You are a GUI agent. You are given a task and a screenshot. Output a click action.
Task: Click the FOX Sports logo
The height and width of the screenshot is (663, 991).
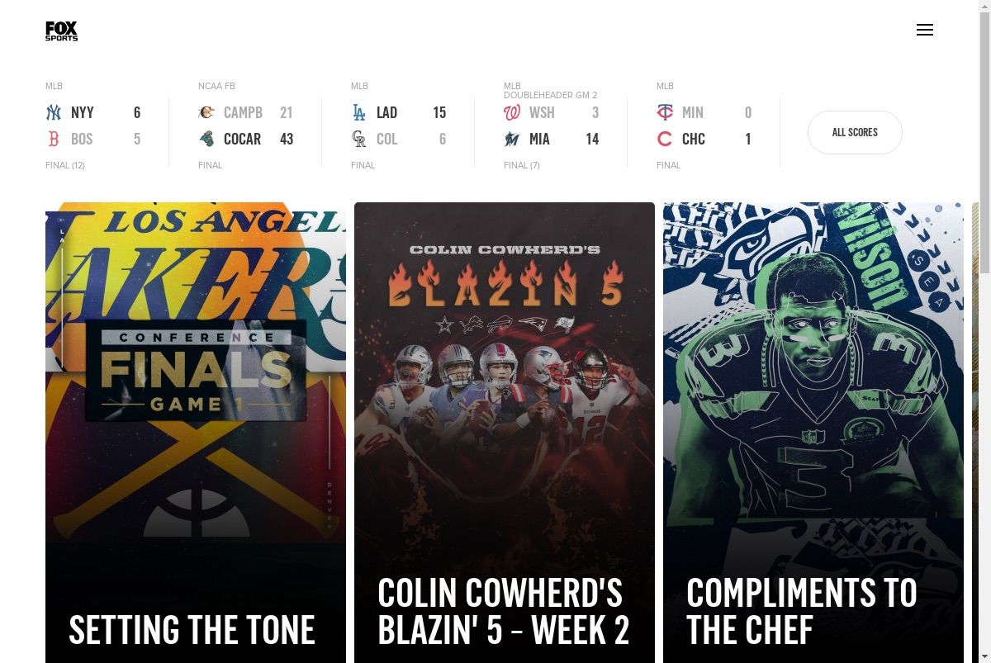62,31
